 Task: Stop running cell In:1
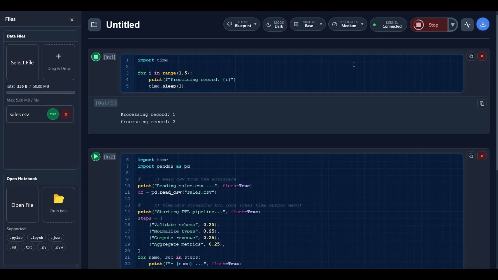point(96,57)
